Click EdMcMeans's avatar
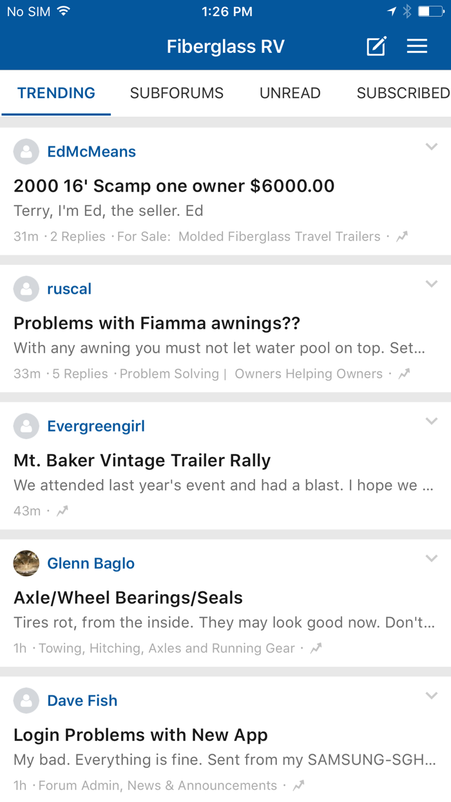The width and height of the screenshot is (451, 802). pos(26,152)
